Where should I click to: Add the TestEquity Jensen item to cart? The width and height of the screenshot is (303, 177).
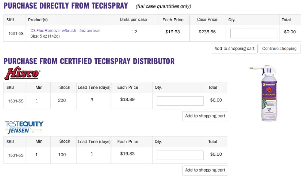[205, 170]
